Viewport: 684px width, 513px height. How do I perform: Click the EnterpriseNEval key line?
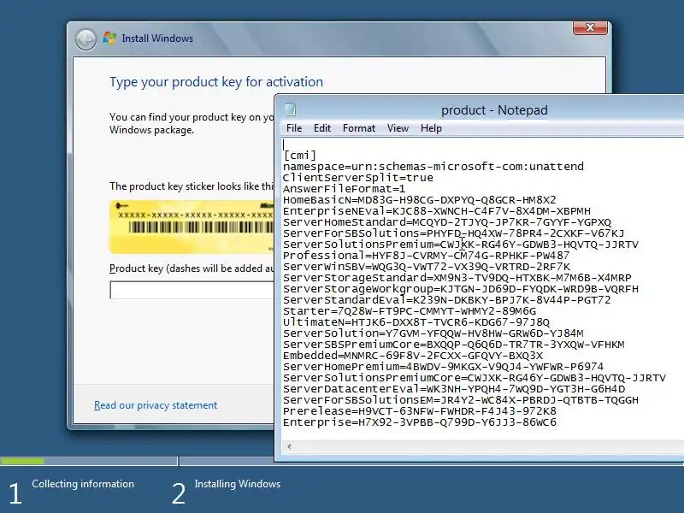(x=437, y=211)
